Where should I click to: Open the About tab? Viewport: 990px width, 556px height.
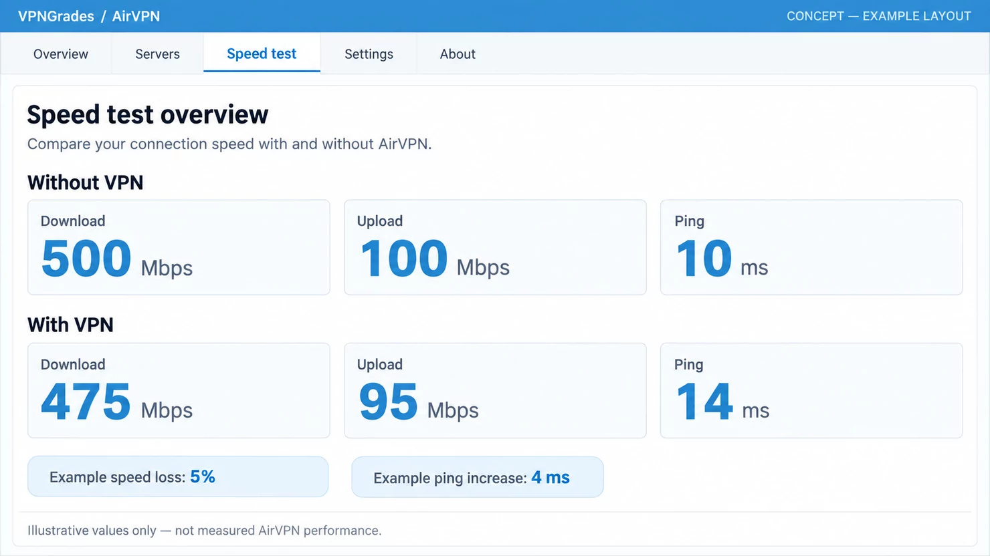458,54
